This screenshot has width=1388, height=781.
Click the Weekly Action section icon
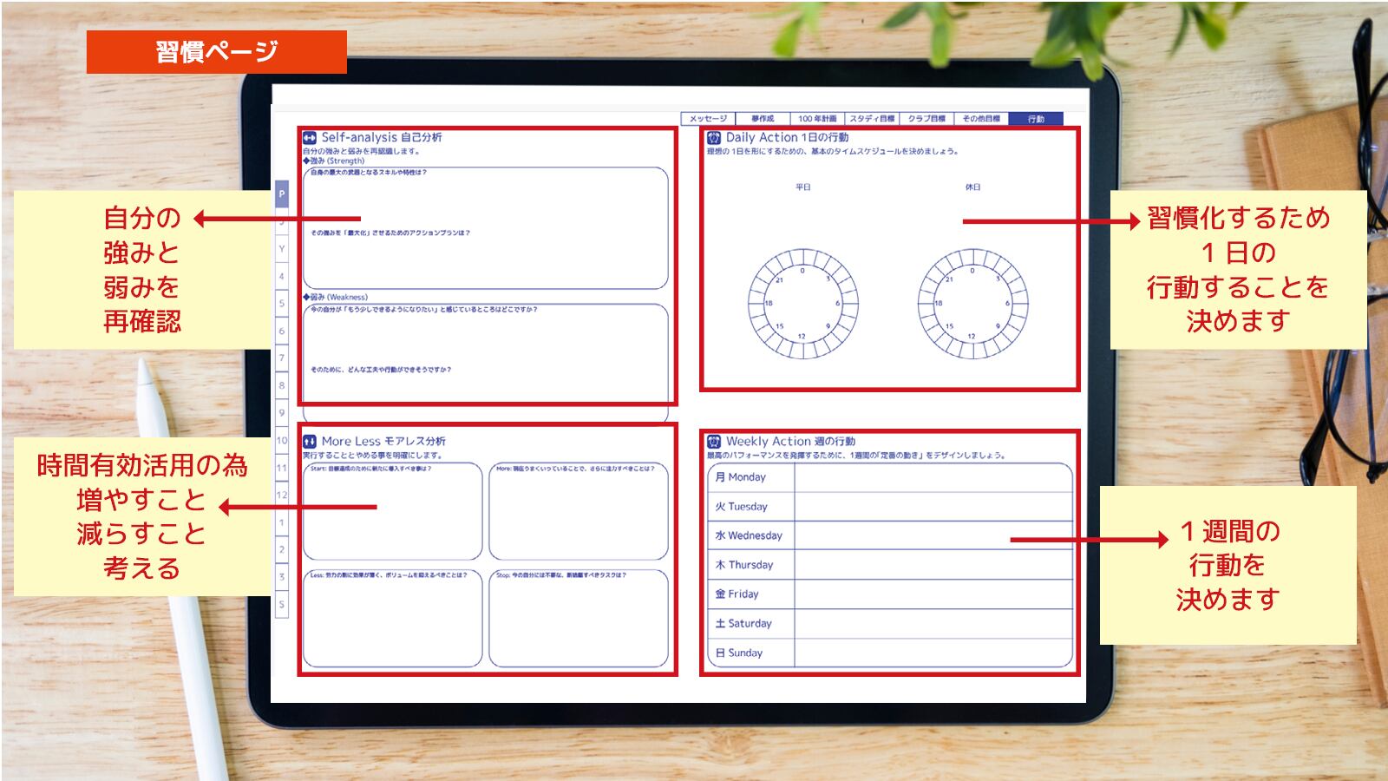click(714, 441)
